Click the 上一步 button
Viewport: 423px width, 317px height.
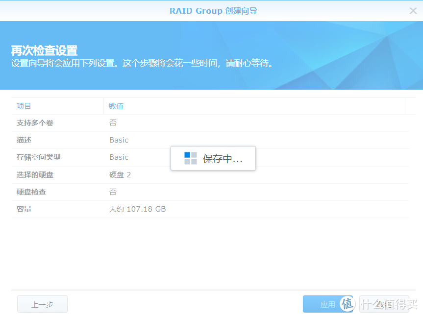coord(42,304)
